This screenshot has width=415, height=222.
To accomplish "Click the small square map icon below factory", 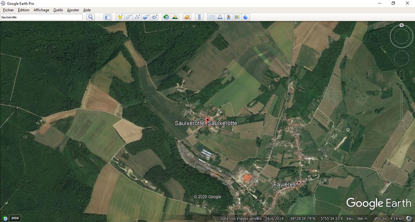I will pyautogui.click(x=237, y=194).
